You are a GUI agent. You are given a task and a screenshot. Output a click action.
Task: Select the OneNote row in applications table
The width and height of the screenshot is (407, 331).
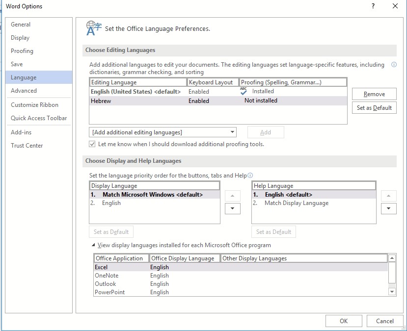(x=241, y=275)
